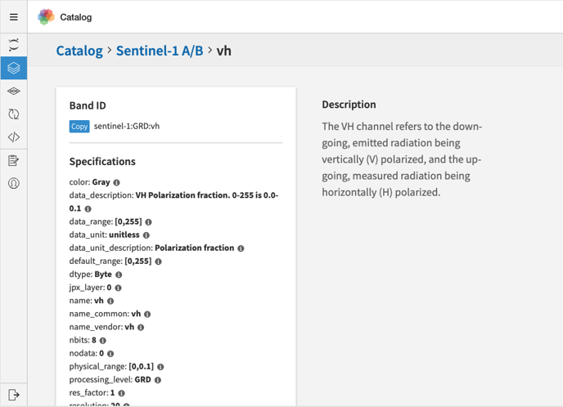Click the circular-arrows sidebar icon
563x407 pixels.
point(14,114)
